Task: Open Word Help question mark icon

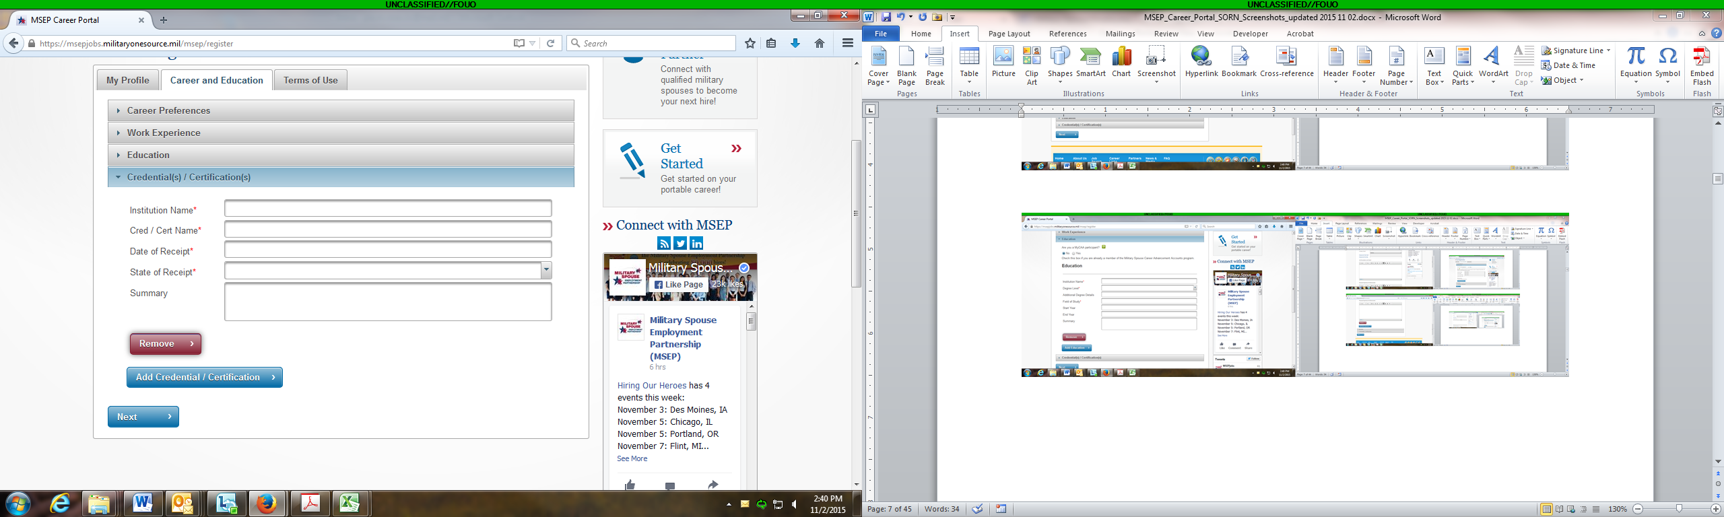Action: coord(1717,33)
